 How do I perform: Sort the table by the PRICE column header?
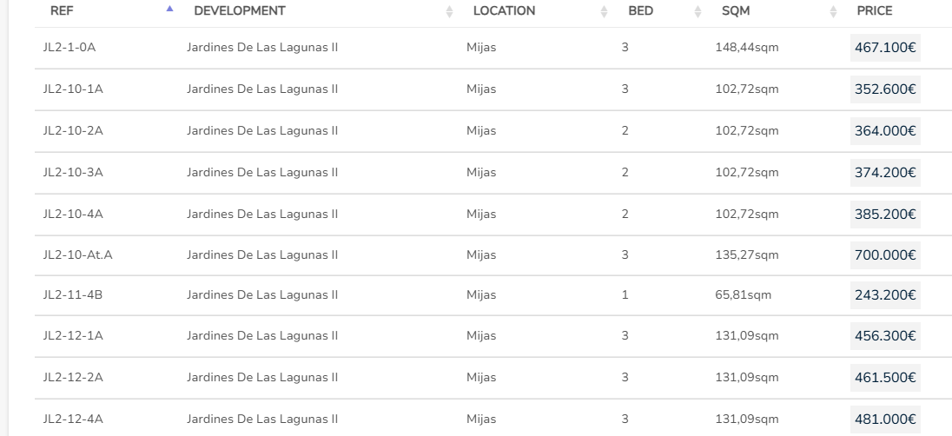(874, 11)
